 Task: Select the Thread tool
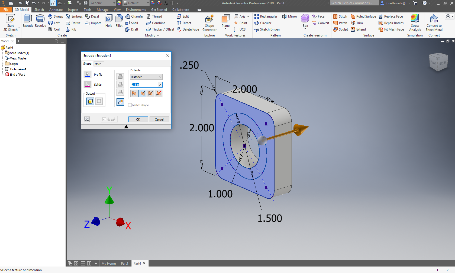(154, 16)
